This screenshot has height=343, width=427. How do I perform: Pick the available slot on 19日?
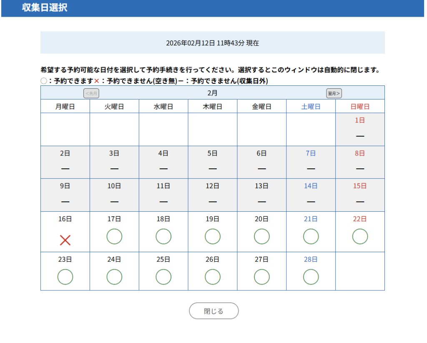tap(213, 237)
